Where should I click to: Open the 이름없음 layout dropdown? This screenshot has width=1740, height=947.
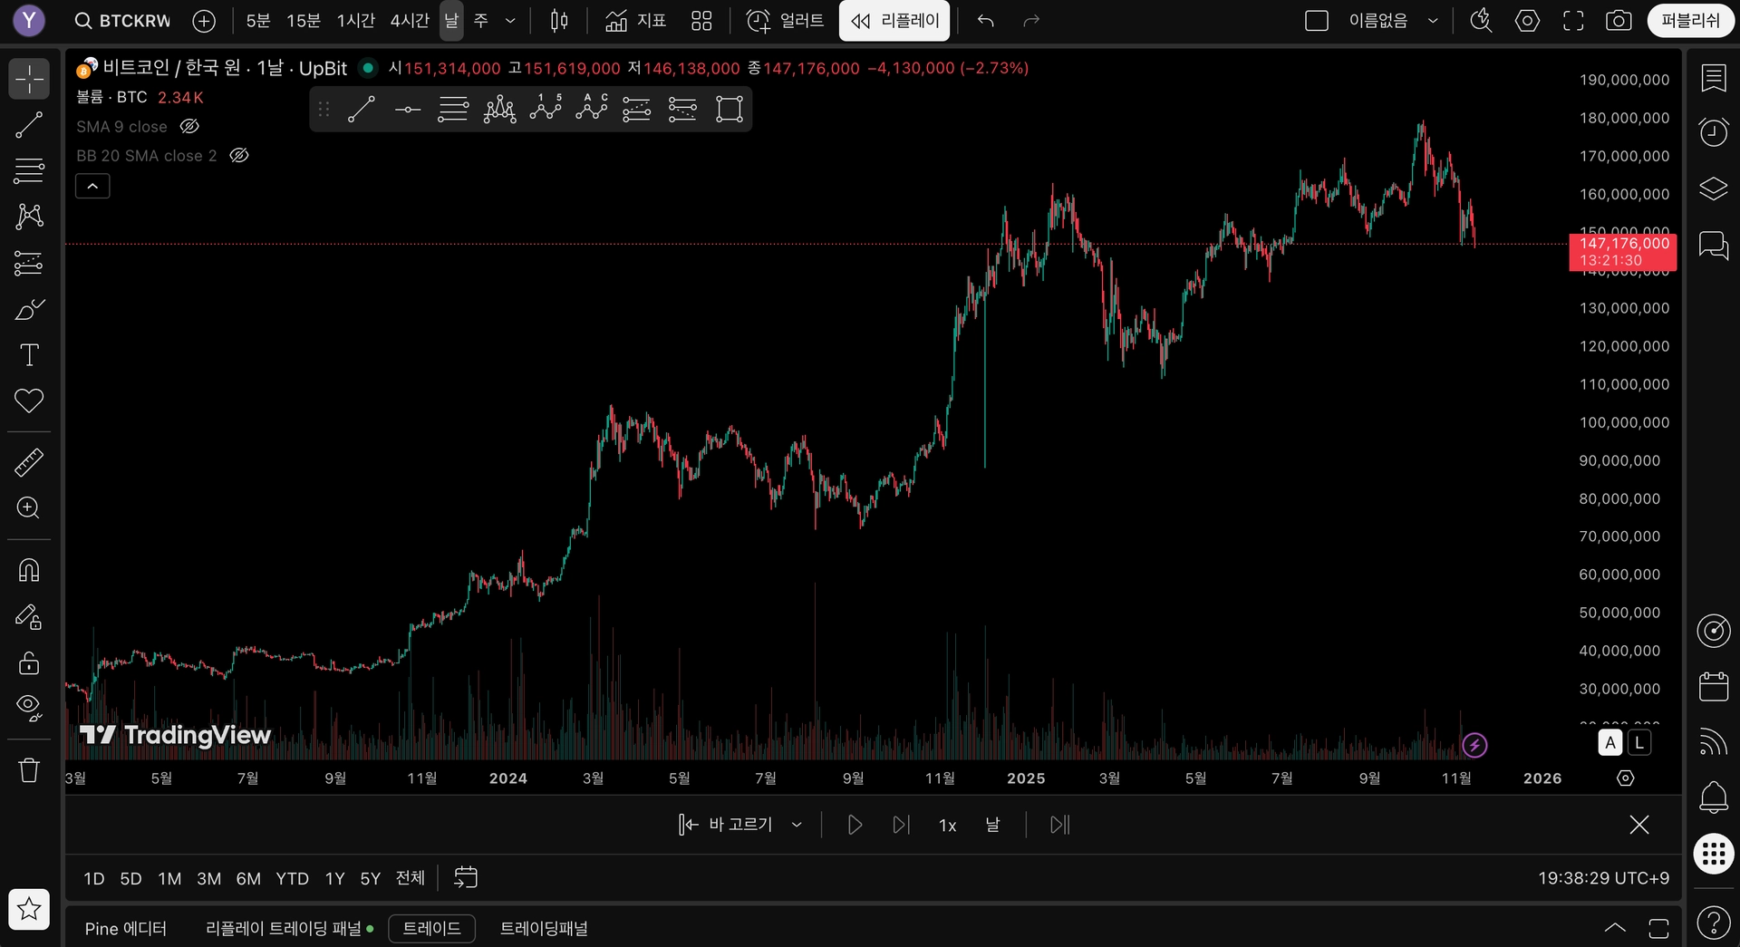(1392, 21)
